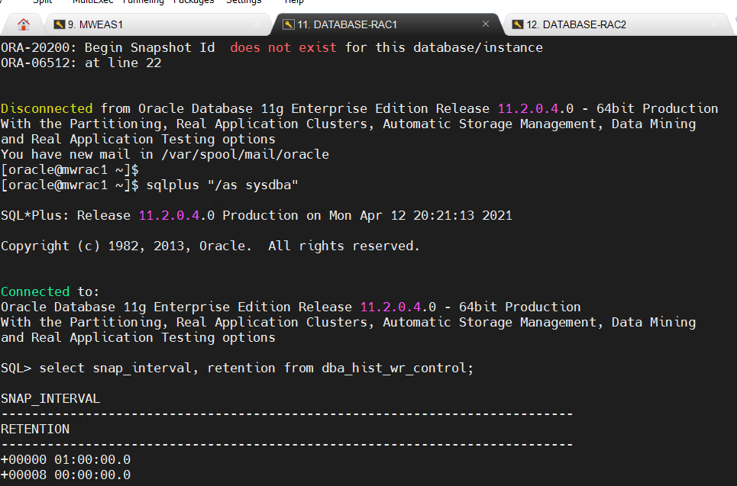Click the red 'does not exist' text
This screenshot has height=486, width=737.
tap(283, 47)
